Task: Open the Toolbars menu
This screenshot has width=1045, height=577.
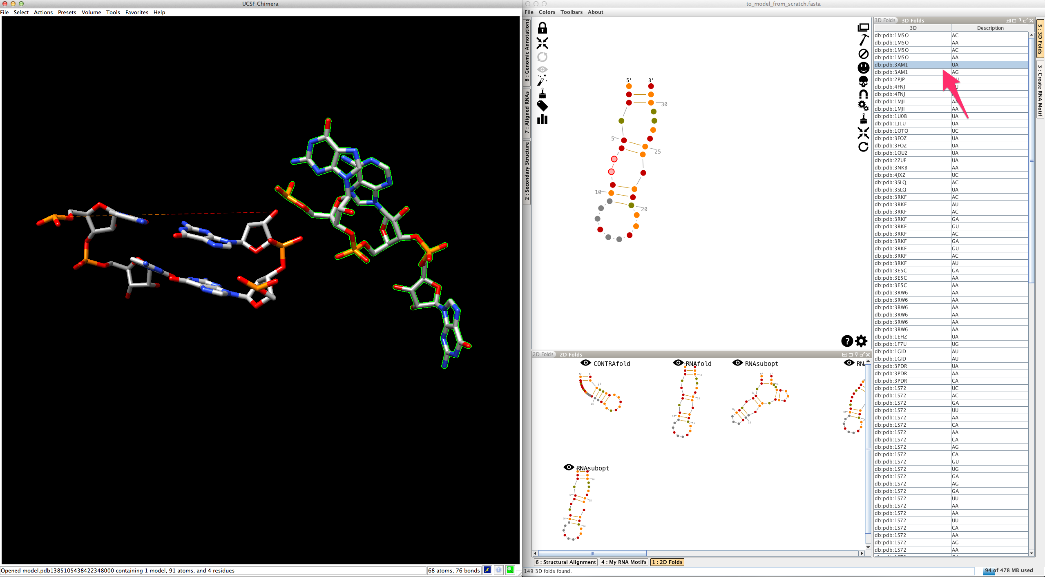Action: pyautogui.click(x=572, y=12)
